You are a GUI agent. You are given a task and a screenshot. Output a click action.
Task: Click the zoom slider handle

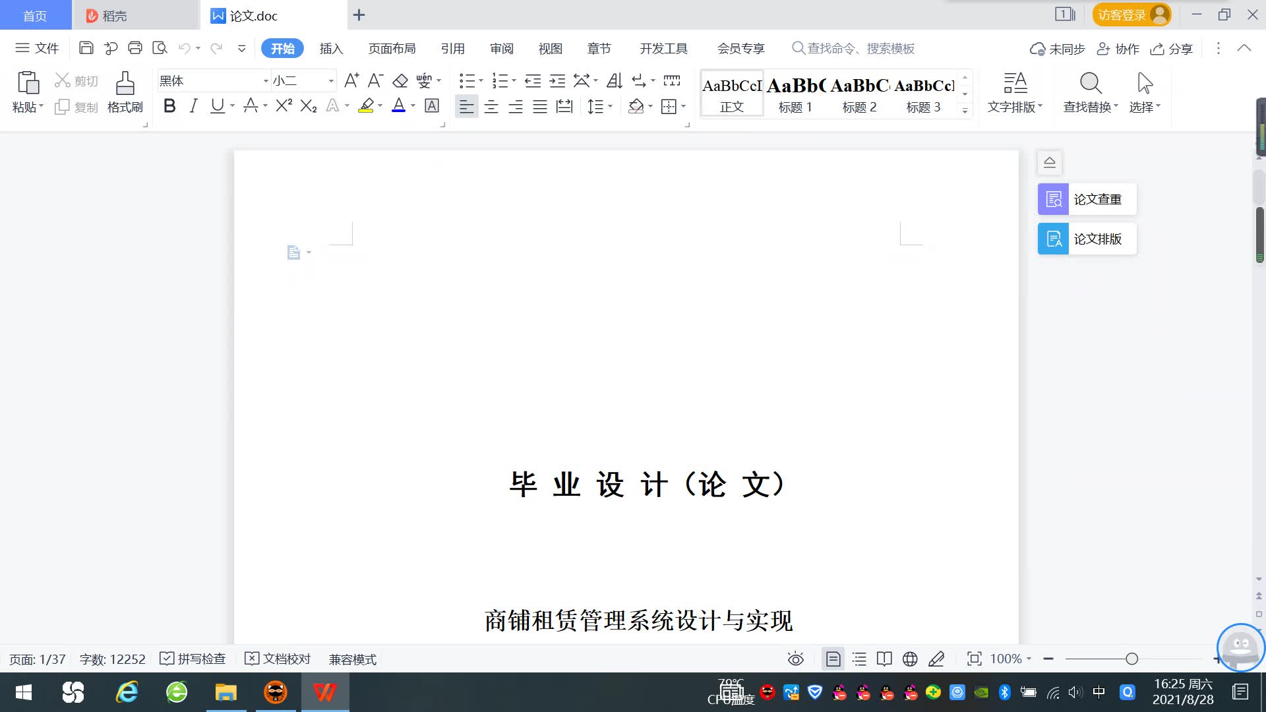tap(1131, 659)
